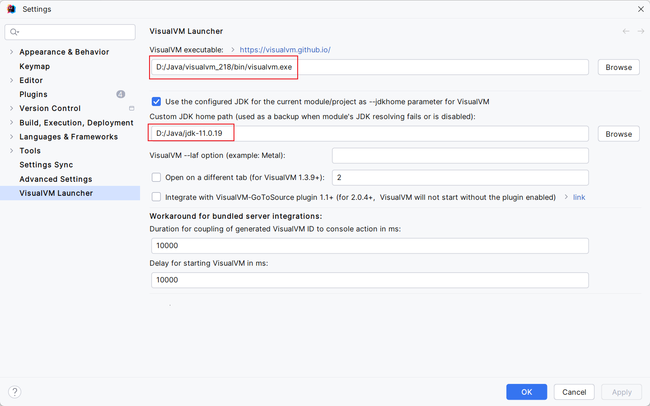The height and width of the screenshot is (406, 650).
Task: Click the Plugins update count badge
Action: (x=121, y=94)
